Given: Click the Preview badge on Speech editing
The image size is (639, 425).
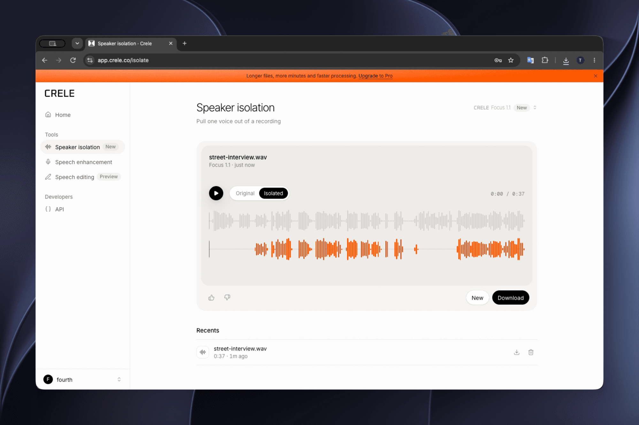Looking at the screenshot, I should click(x=109, y=177).
